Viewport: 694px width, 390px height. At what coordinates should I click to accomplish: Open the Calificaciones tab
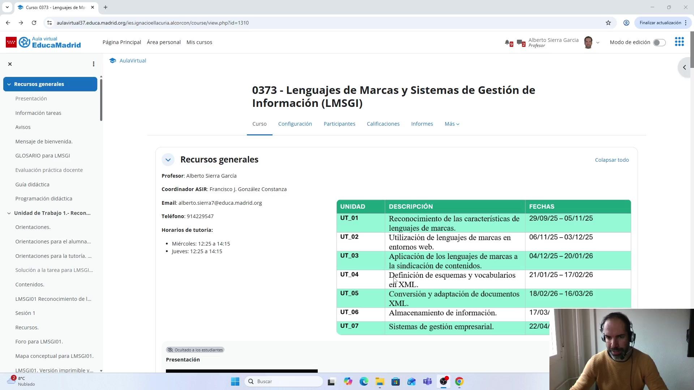(x=383, y=124)
